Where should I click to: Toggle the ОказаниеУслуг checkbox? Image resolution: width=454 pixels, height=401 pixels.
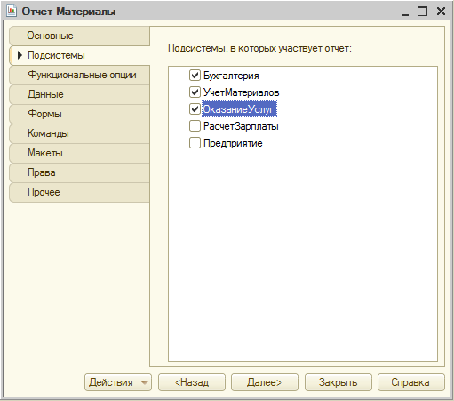[x=195, y=109]
